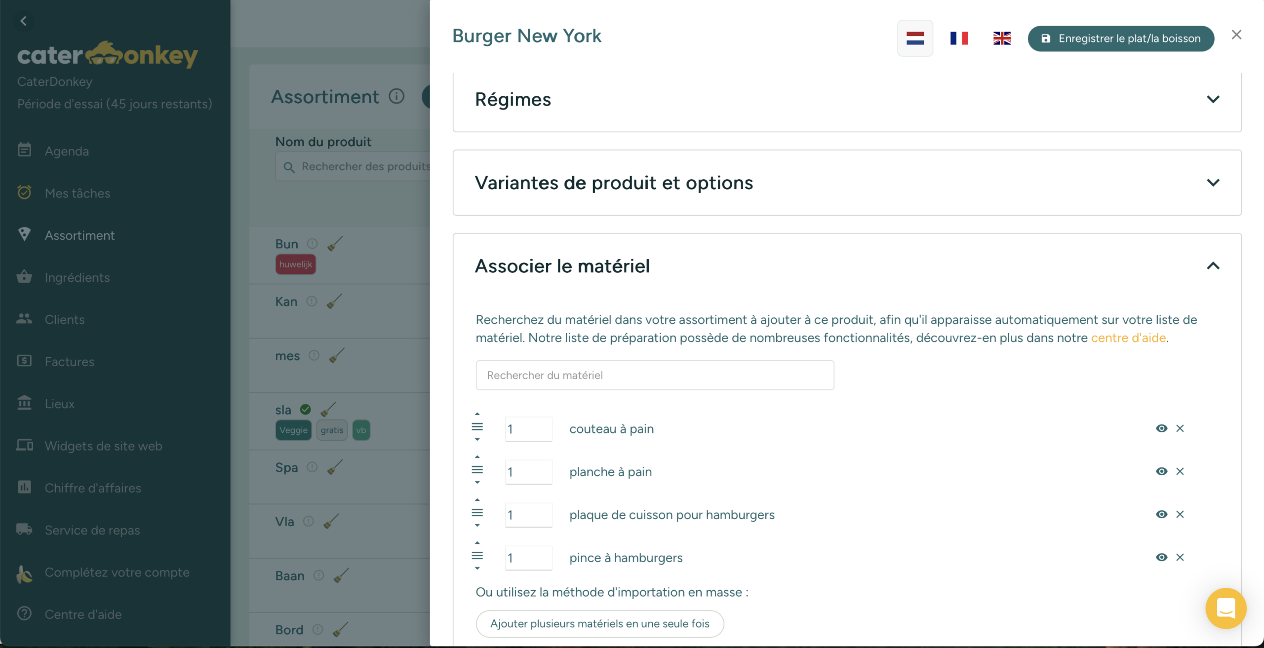Select Chiffre d'affaires in sidebar
Image resolution: width=1264 pixels, height=648 pixels.
click(x=93, y=488)
